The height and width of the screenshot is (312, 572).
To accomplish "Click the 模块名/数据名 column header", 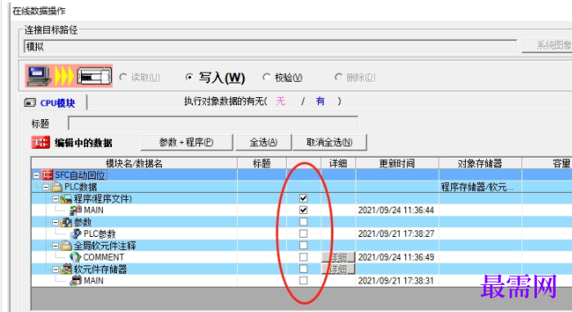I will (134, 163).
